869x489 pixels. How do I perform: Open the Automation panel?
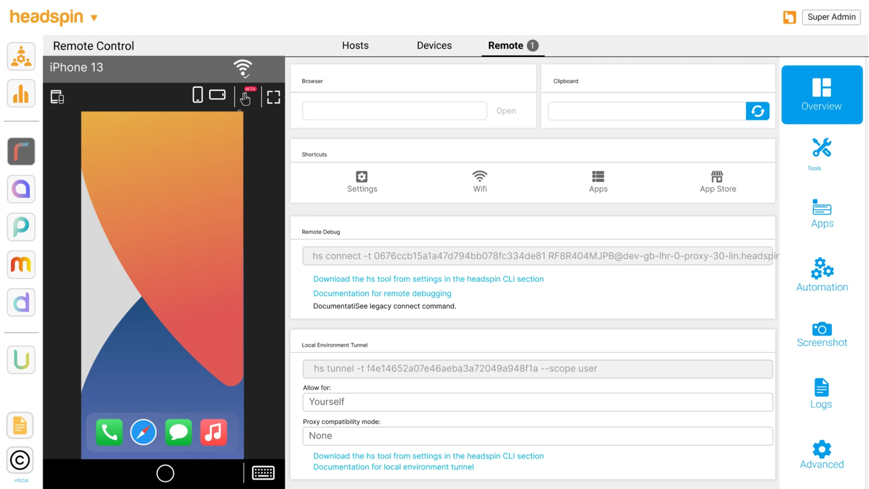coord(821,275)
